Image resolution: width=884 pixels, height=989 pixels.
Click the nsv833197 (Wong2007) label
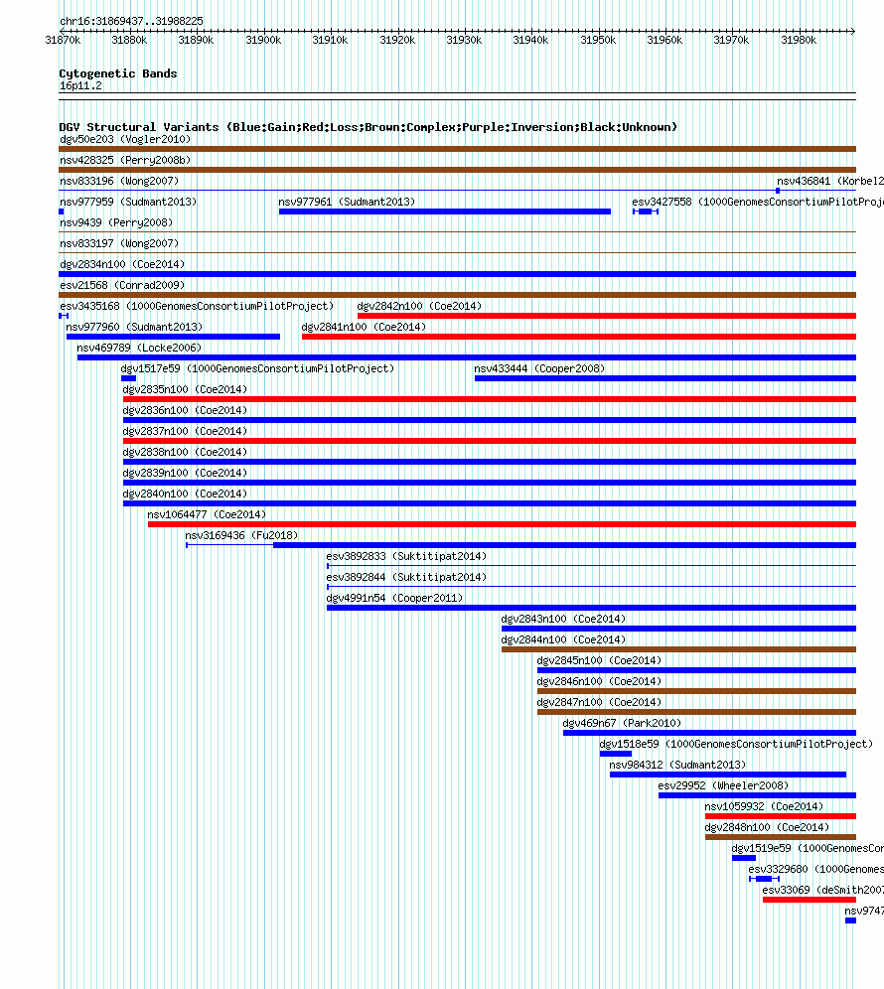click(x=119, y=243)
